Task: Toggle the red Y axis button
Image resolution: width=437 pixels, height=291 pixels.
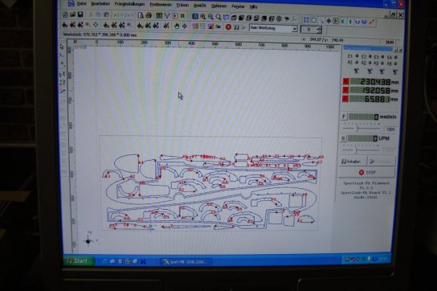Action: pyautogui.click(x=345, y=90)
